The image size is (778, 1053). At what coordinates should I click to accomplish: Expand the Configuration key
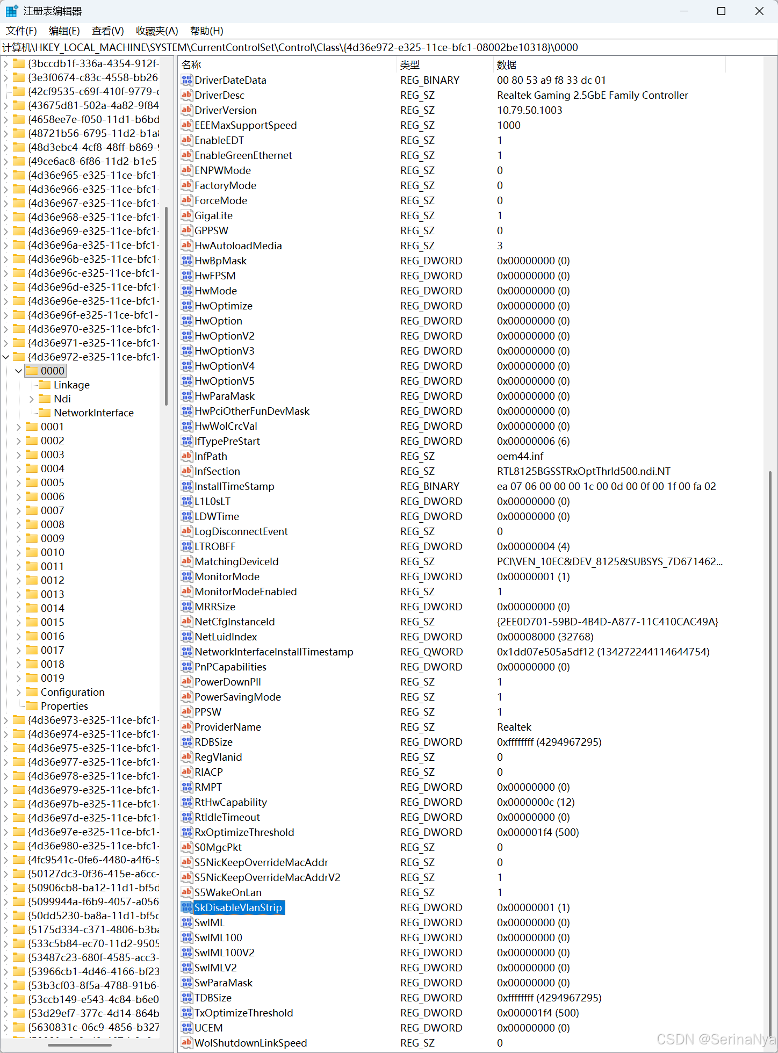[19, 692]
